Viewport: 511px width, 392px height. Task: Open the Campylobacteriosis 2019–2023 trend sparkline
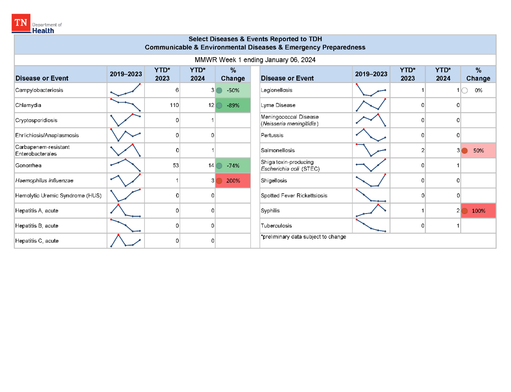pyautogui.click(x=125, y=90)
